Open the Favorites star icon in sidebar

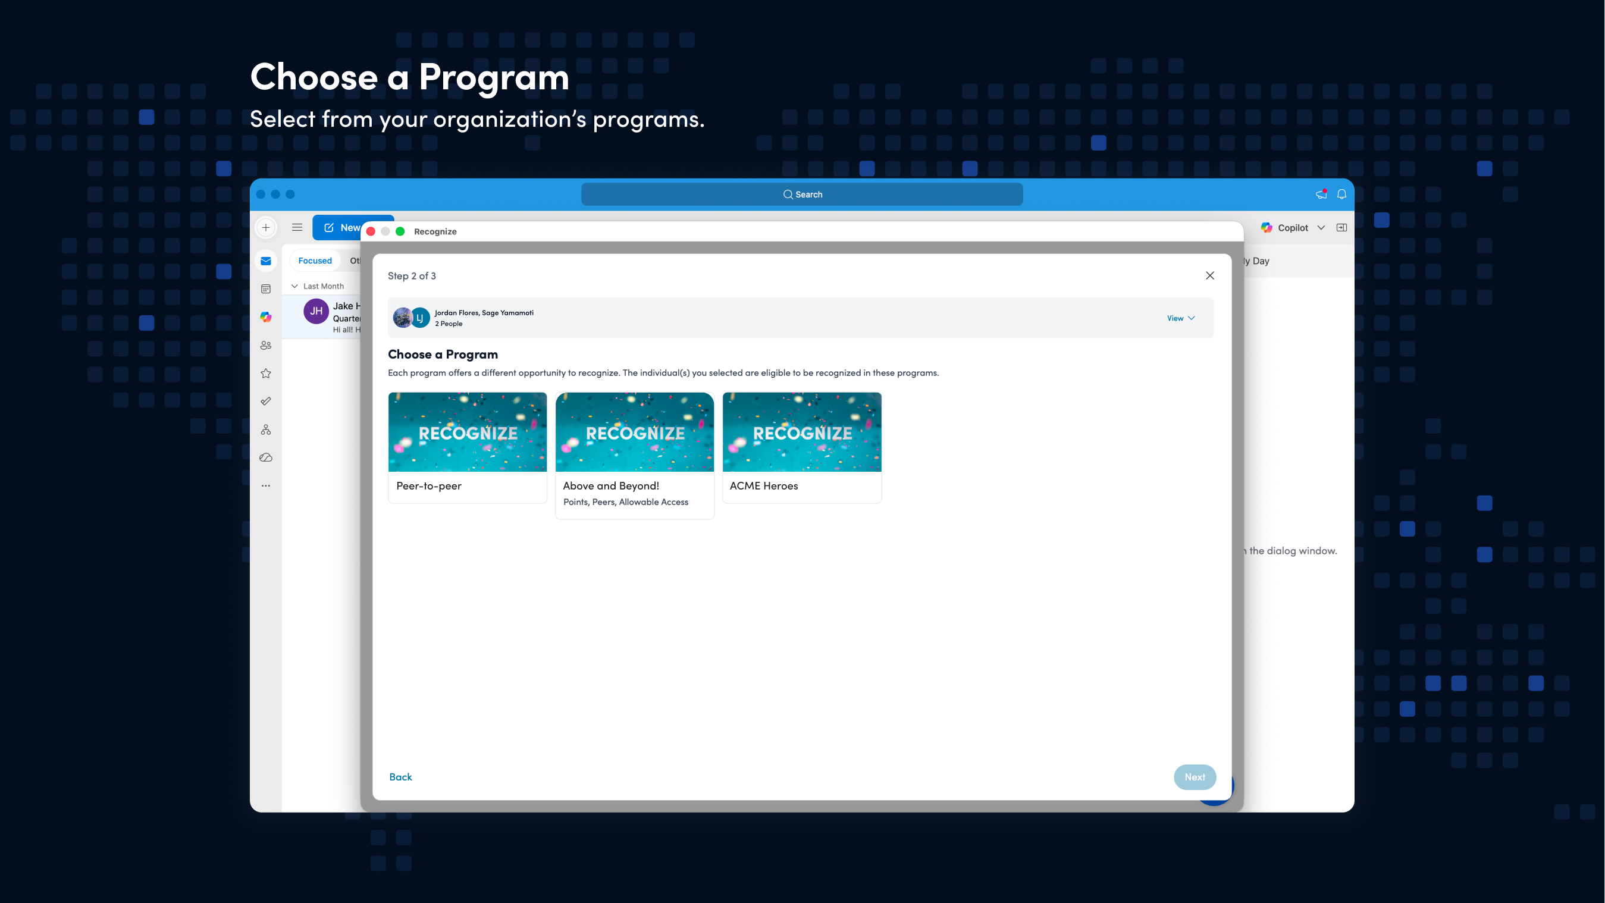(266, 374)
